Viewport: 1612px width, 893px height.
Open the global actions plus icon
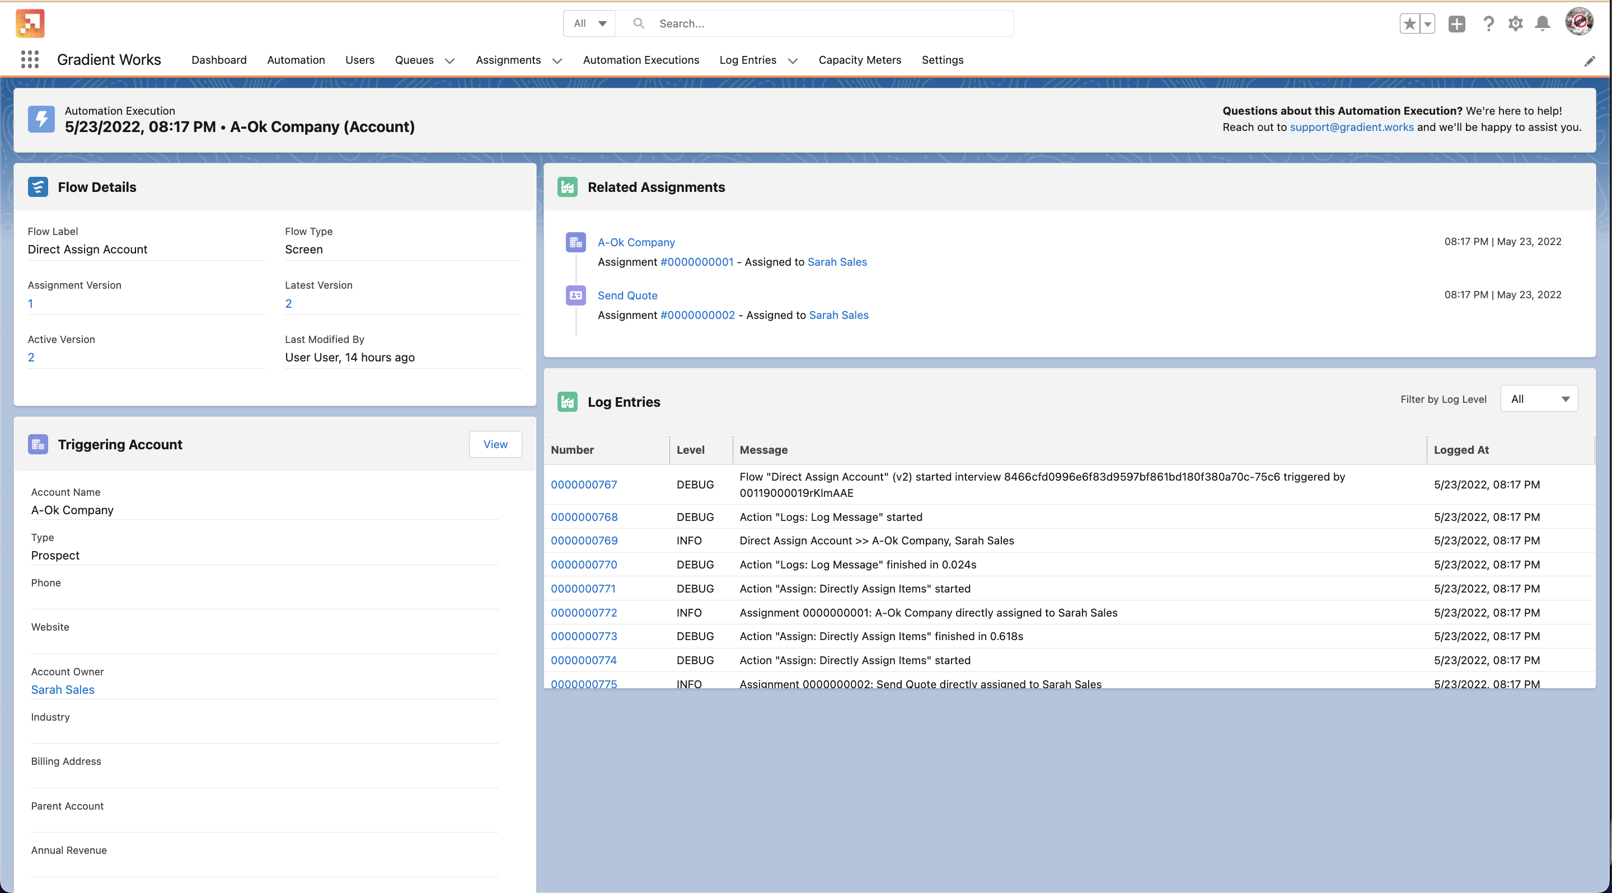[x=1456, y=23]
